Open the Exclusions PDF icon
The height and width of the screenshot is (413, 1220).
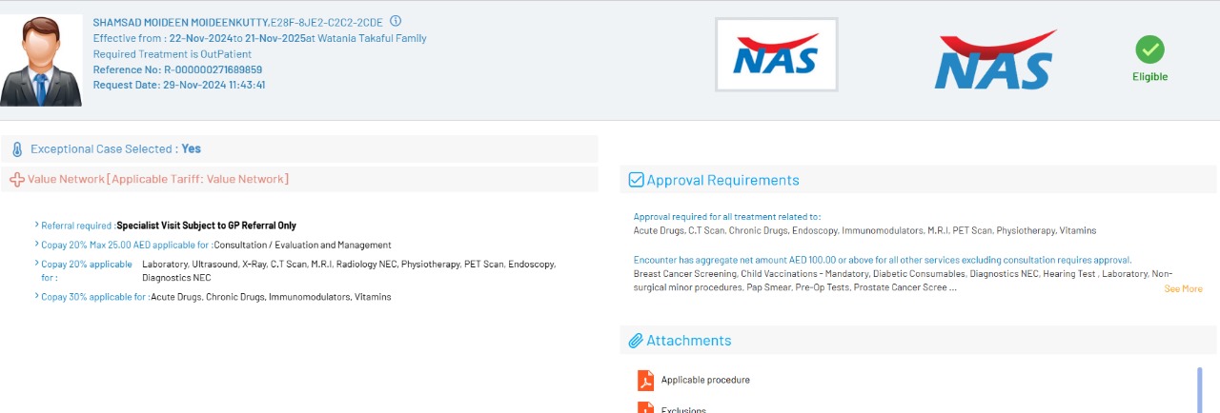646,408
